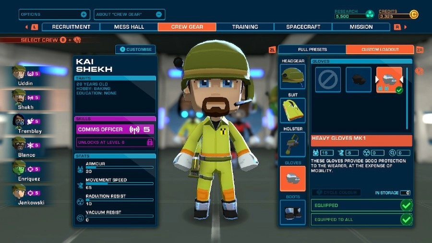432x243 pixels.
Task: Click the green research points icon
Action: pyautogui.click(x=370, y=14)
